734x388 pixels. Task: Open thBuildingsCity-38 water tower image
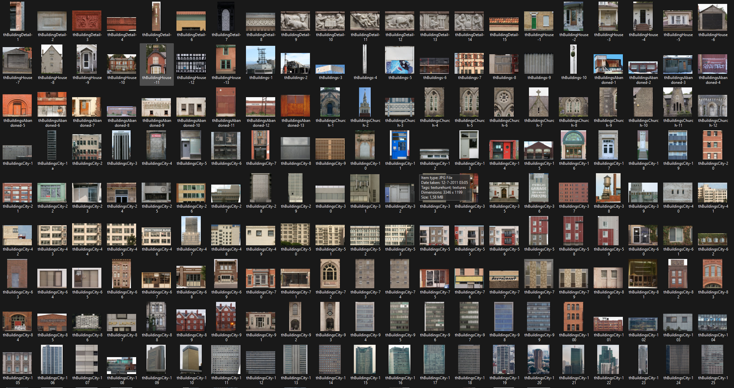tap(608, 188)
